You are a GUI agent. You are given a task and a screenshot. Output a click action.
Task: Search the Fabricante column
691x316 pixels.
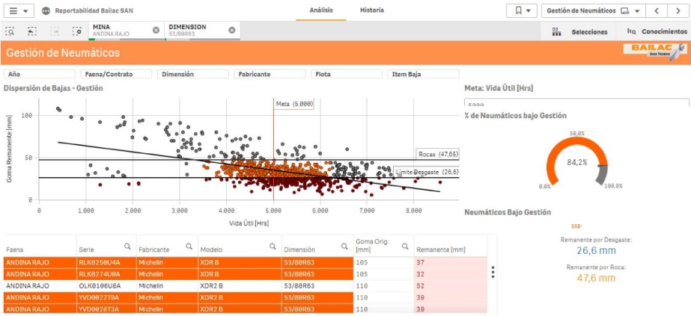pos(189,247)
